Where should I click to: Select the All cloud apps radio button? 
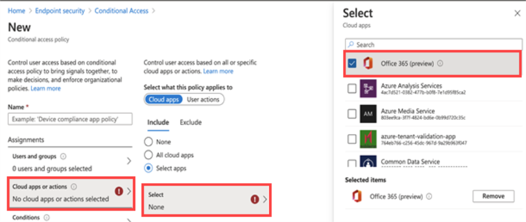click(148, 155)
